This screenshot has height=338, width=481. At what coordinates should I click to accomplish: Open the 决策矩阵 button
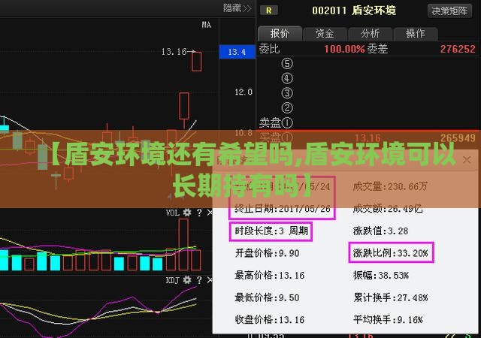(x=449, y=11)
